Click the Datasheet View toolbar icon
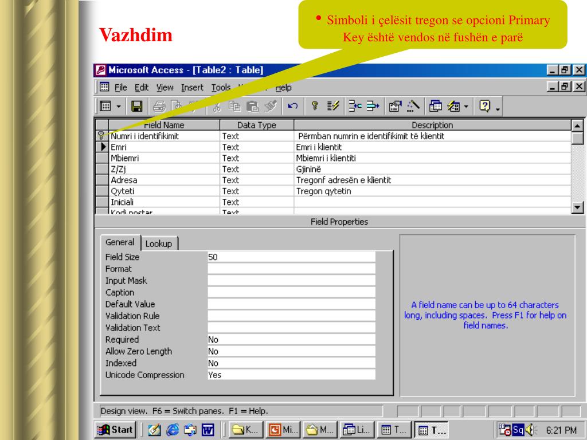 click(x=105, y=107)
